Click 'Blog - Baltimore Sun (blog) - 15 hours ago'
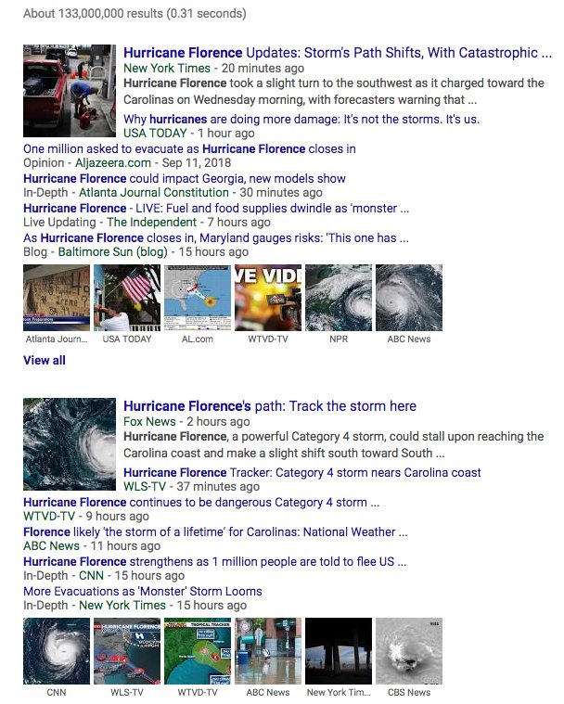Image resolution: width=564 pixels, height=704 pixels. [136, 251]
